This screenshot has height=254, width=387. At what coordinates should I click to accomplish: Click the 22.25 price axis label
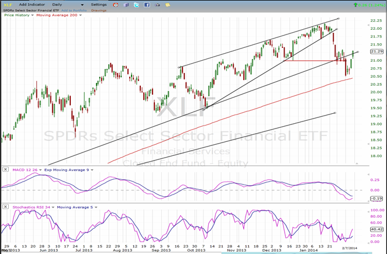tap(376, 20)
